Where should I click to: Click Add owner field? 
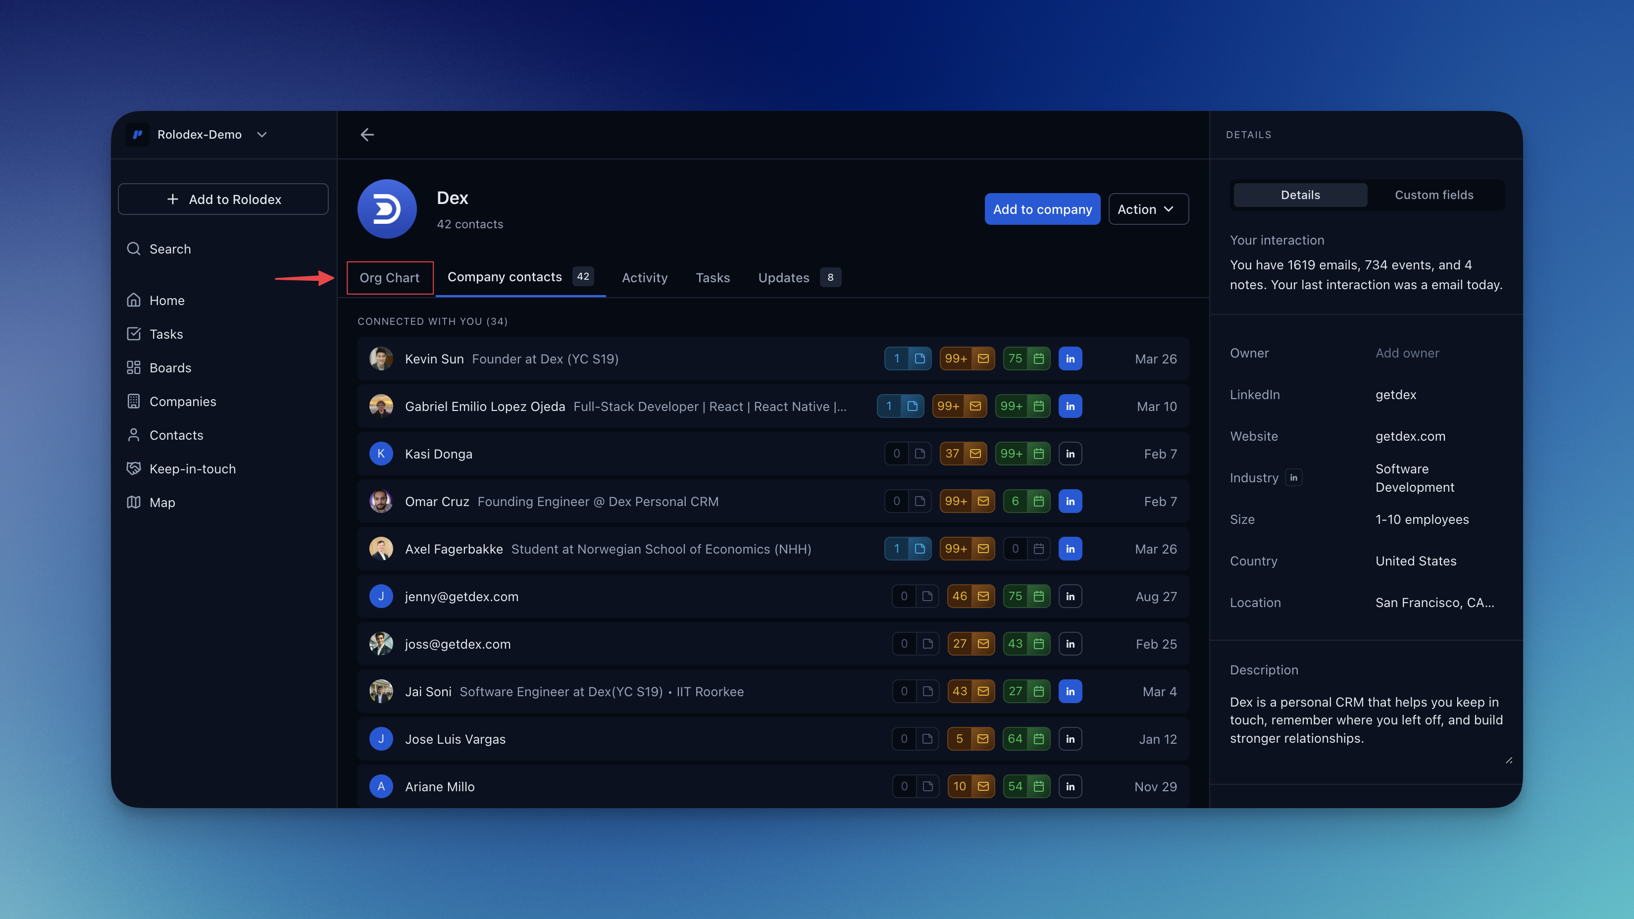[1407, 353]
